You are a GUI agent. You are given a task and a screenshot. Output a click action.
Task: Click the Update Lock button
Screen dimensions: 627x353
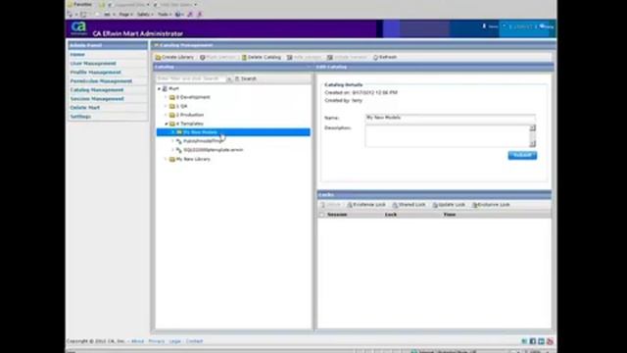449,205
